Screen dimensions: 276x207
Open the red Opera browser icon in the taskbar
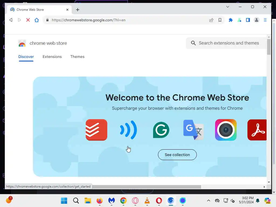[159, 201]
